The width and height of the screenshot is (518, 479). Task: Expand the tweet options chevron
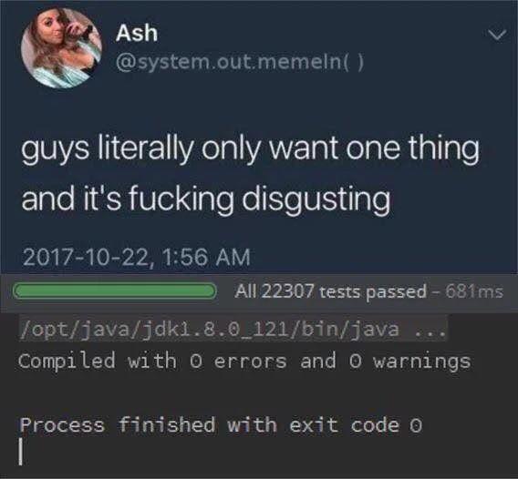click(x=498, y=35)
